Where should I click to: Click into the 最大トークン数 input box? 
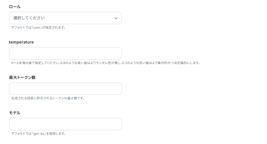65,89
